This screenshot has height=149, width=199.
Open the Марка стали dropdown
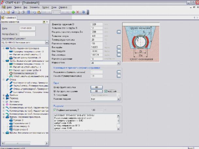(x=118, y=63)
